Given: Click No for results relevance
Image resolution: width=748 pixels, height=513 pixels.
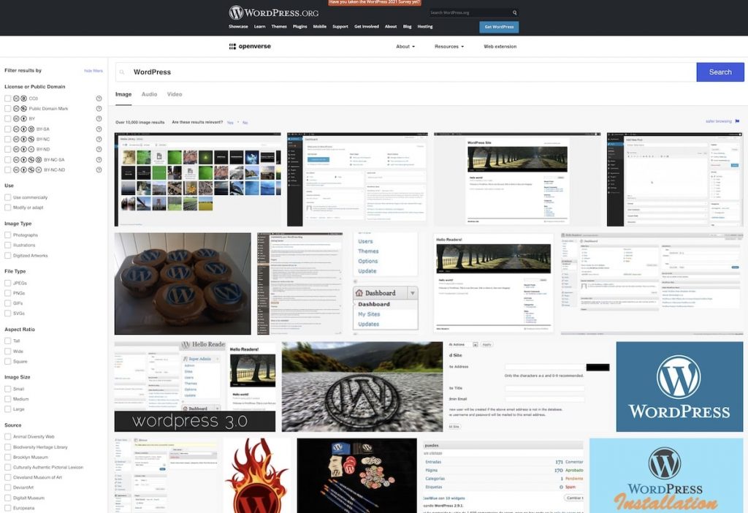Looking at the screenshot, I should tap(245, 123).
